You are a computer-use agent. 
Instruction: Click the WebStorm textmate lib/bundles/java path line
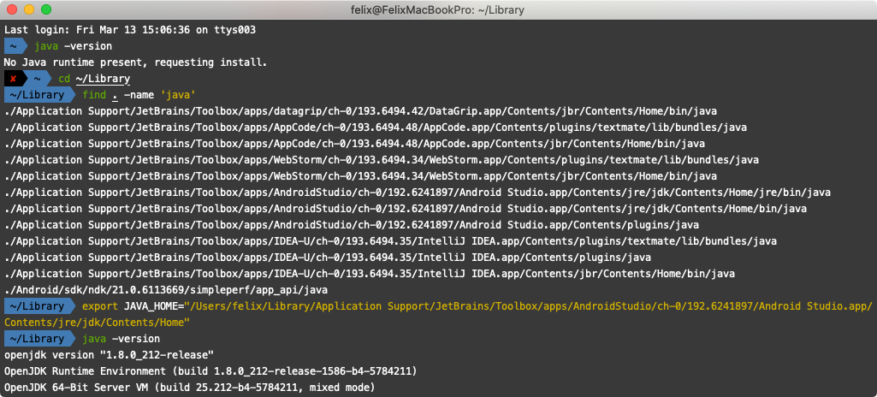coord(382,160)
